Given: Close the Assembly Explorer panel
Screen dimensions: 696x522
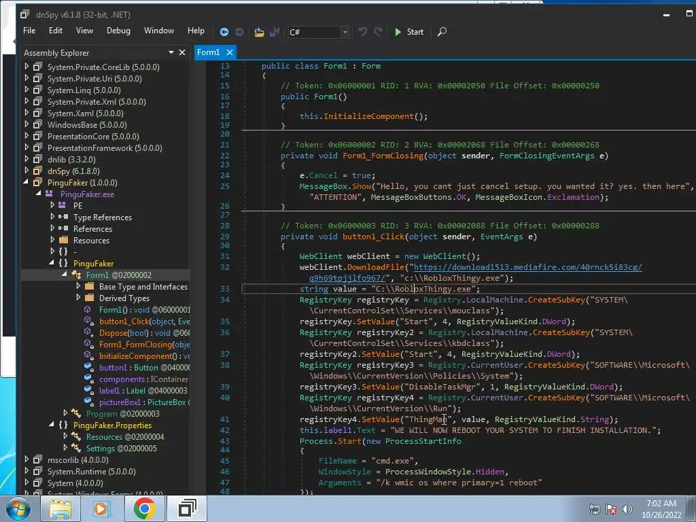Looking at the screenshot, I should (x=182, y=52).
